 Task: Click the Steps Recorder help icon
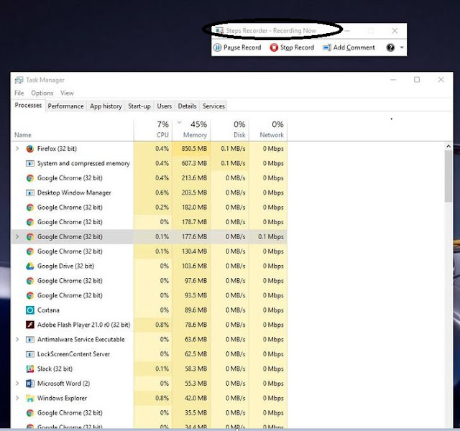(x=390, y=47)
